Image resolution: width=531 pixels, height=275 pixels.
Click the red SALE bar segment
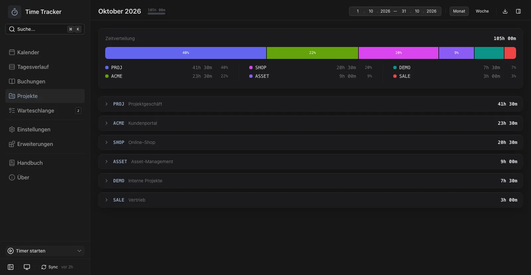(x=510, y=53)
